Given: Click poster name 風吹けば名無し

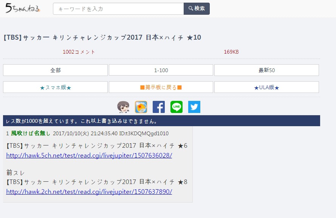Looking at the screenshot, I should point(31,133).
